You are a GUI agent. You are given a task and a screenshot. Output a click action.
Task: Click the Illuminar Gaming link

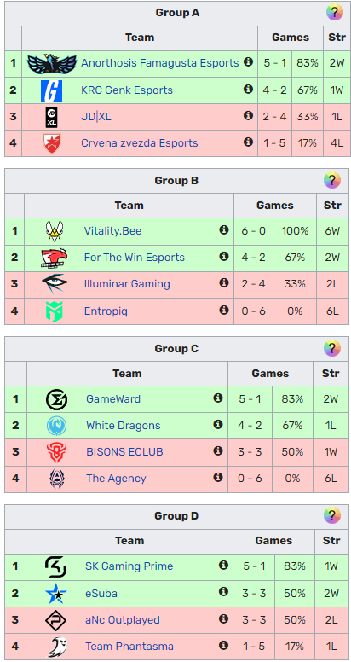click(x=127, y=284)
